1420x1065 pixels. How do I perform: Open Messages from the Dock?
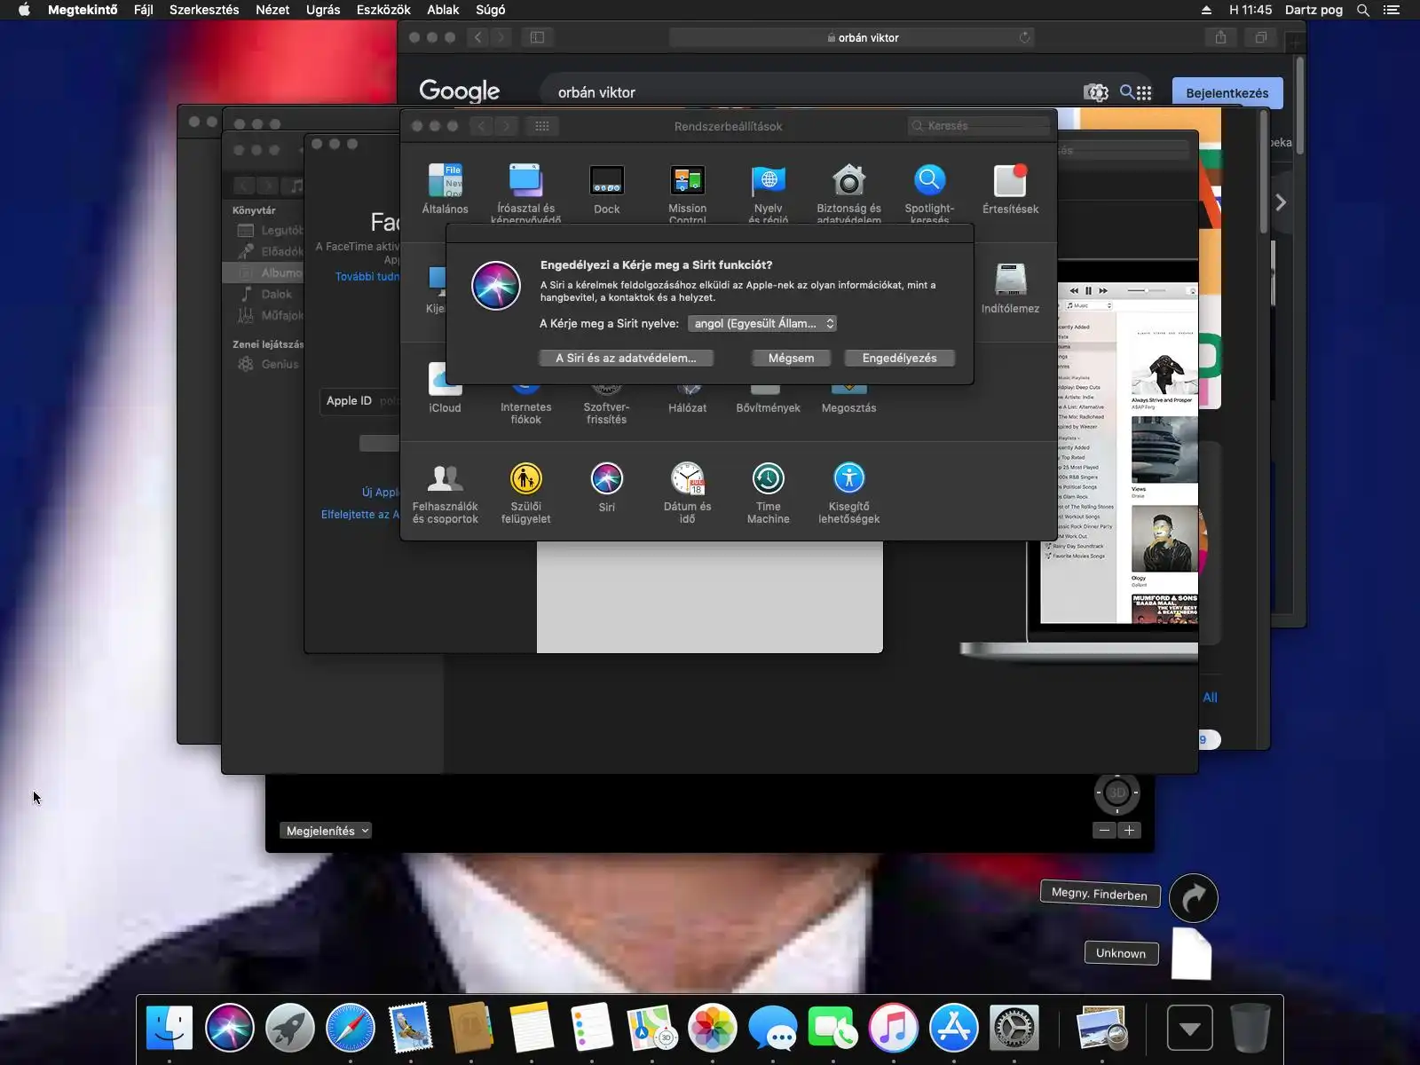click(x=773, y=1028)
